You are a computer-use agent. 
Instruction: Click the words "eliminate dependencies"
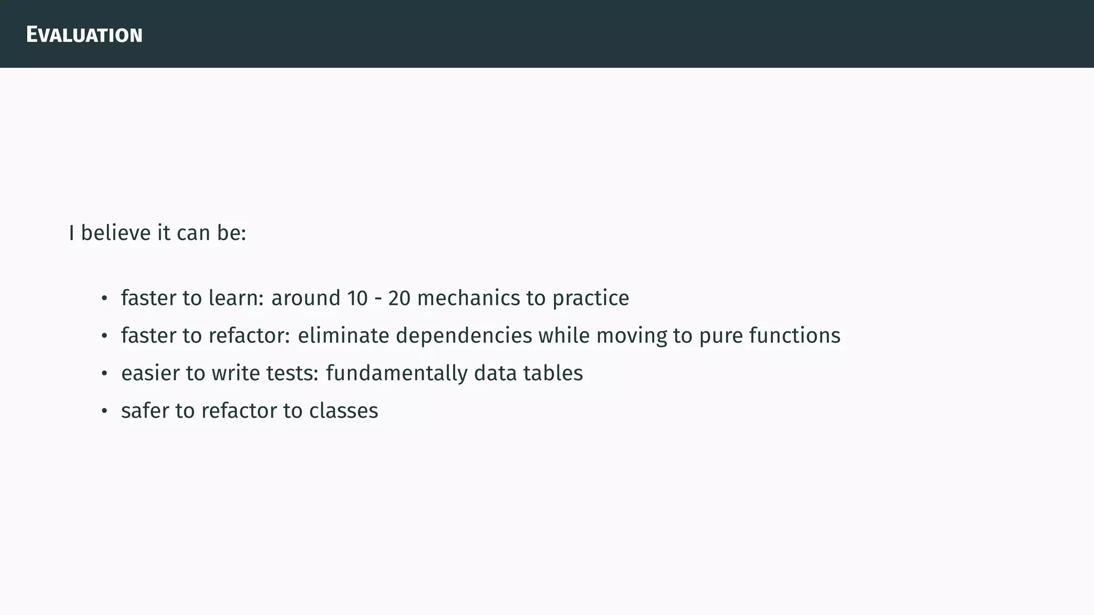click(x=415, y=336)
